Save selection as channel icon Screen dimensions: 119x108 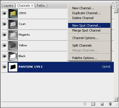coord(93,104)
